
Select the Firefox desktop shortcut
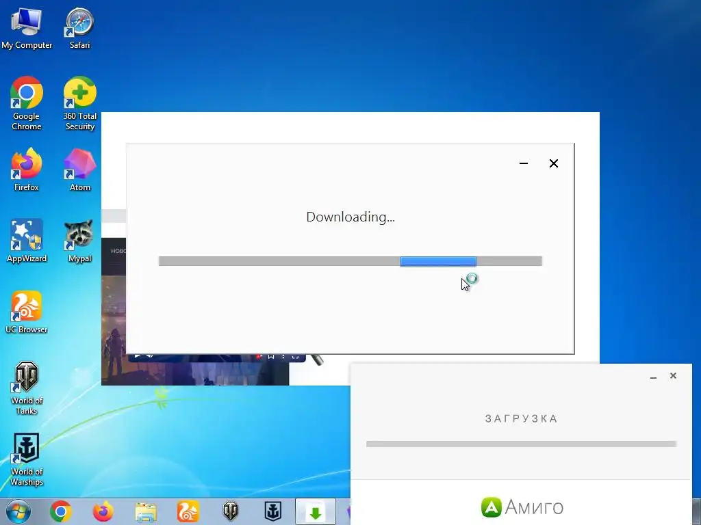27,170
